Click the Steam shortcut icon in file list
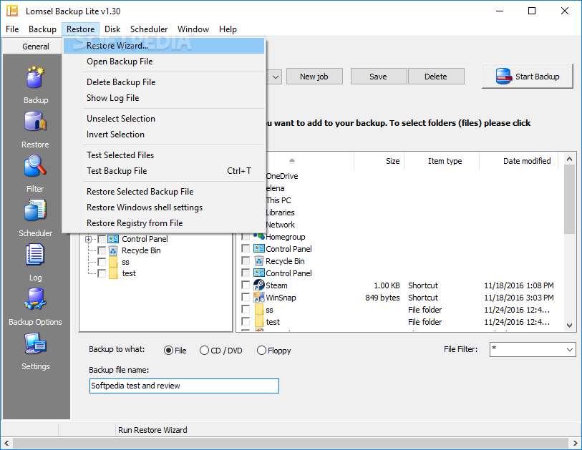Viewport: 582px width, 450px height. pos(258,285)
